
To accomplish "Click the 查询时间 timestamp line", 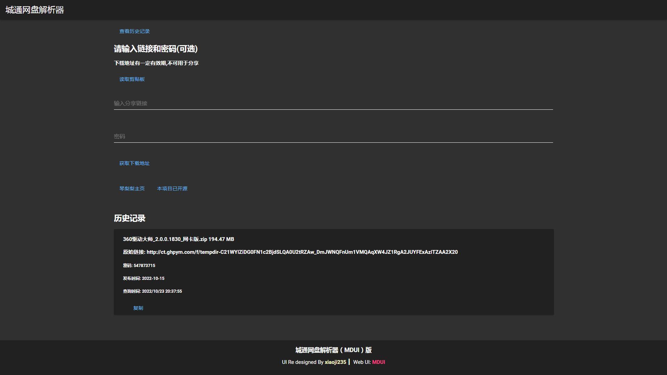I will [152, 291].
